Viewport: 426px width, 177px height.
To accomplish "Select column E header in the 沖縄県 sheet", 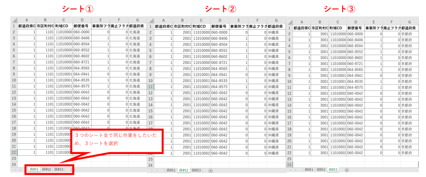I will 238,20.
